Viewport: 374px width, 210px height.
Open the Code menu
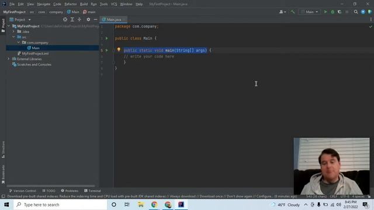pos(57,4)
